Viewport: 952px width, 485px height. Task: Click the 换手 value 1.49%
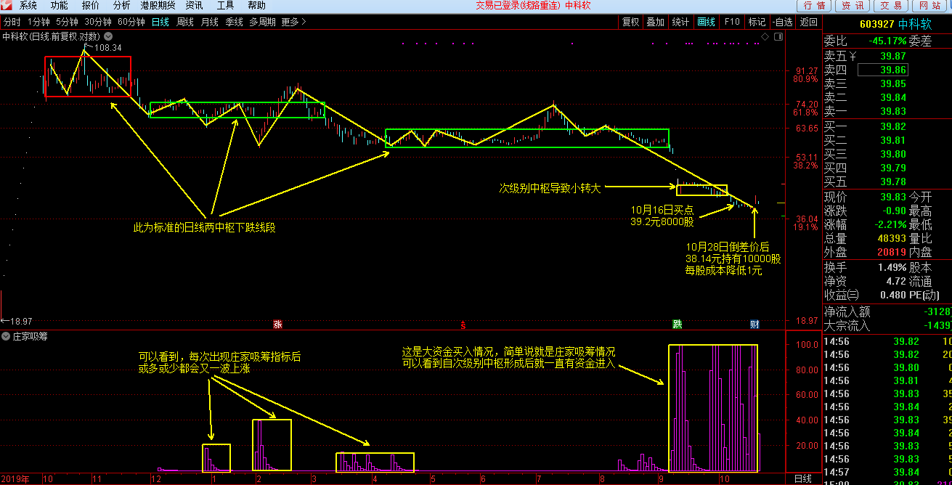(892, 267)
